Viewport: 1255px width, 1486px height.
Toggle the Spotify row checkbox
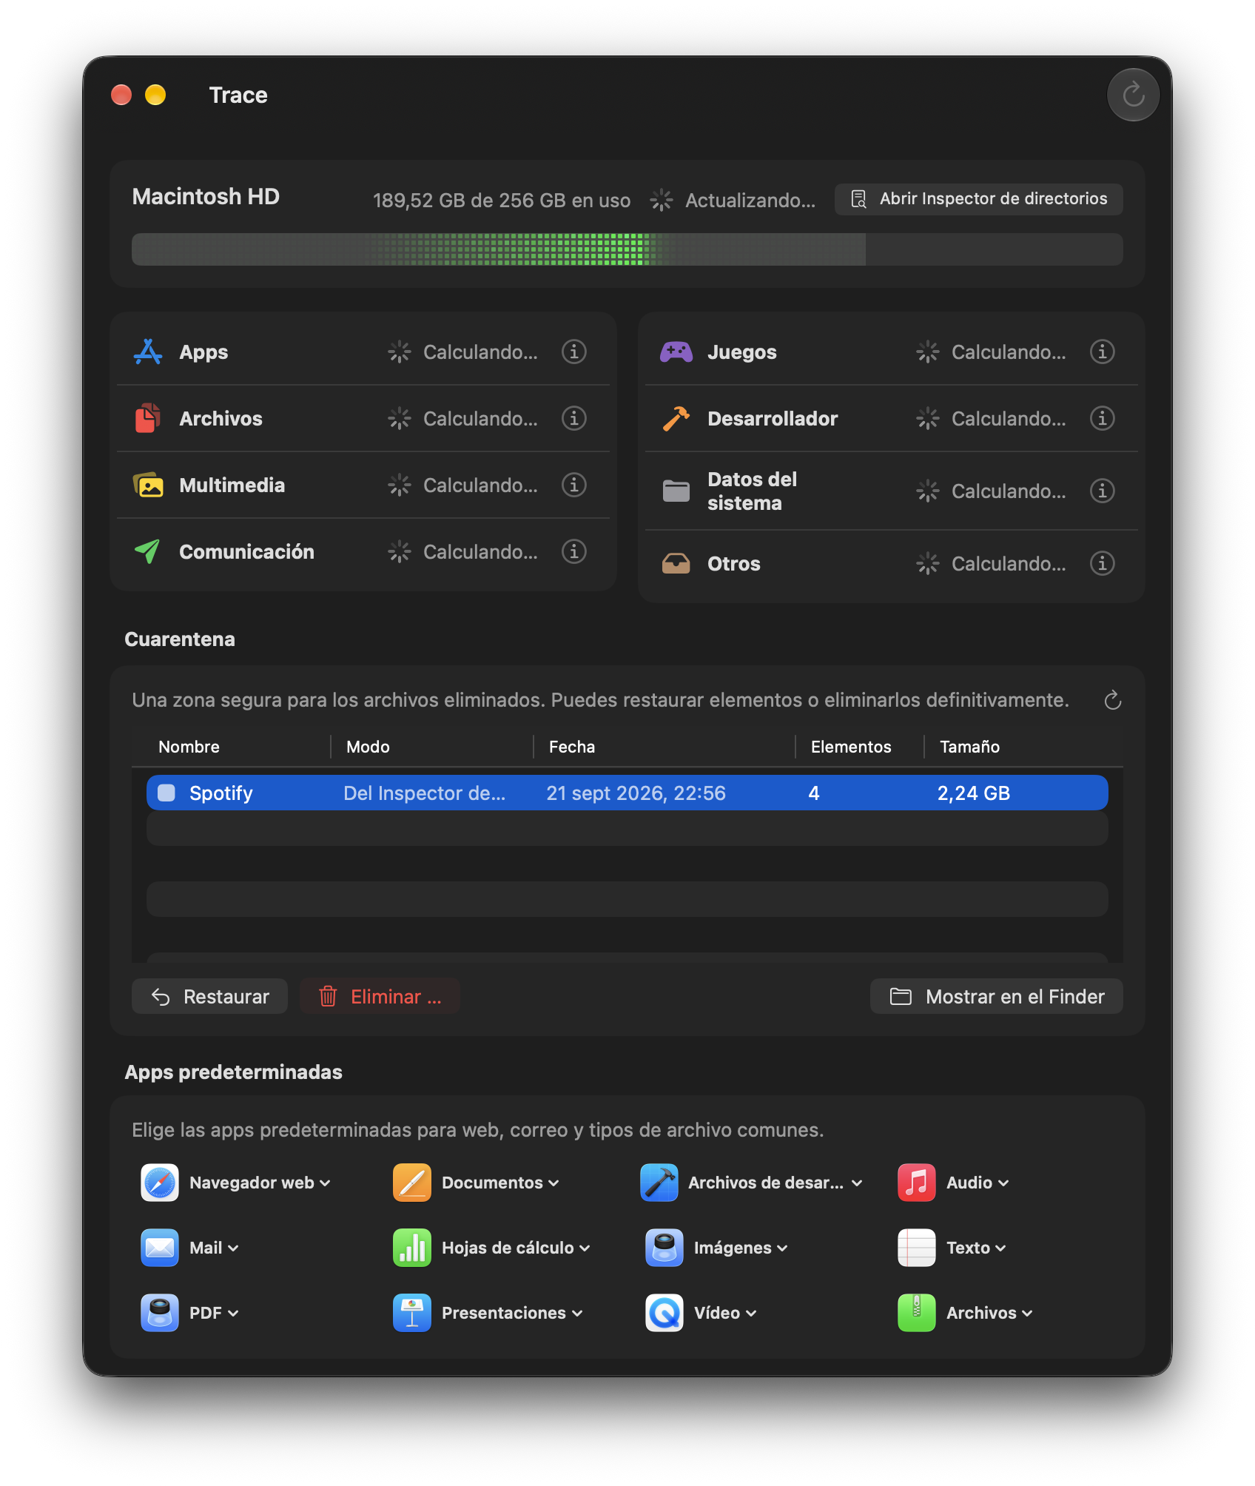click(166, 793)
